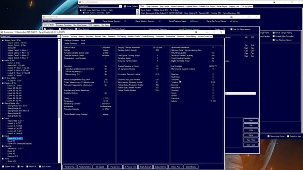Screen dimensions: 303x170
Task: Uncheck the Exclude Alien Controlled option
Action: (x=274, y=36)
